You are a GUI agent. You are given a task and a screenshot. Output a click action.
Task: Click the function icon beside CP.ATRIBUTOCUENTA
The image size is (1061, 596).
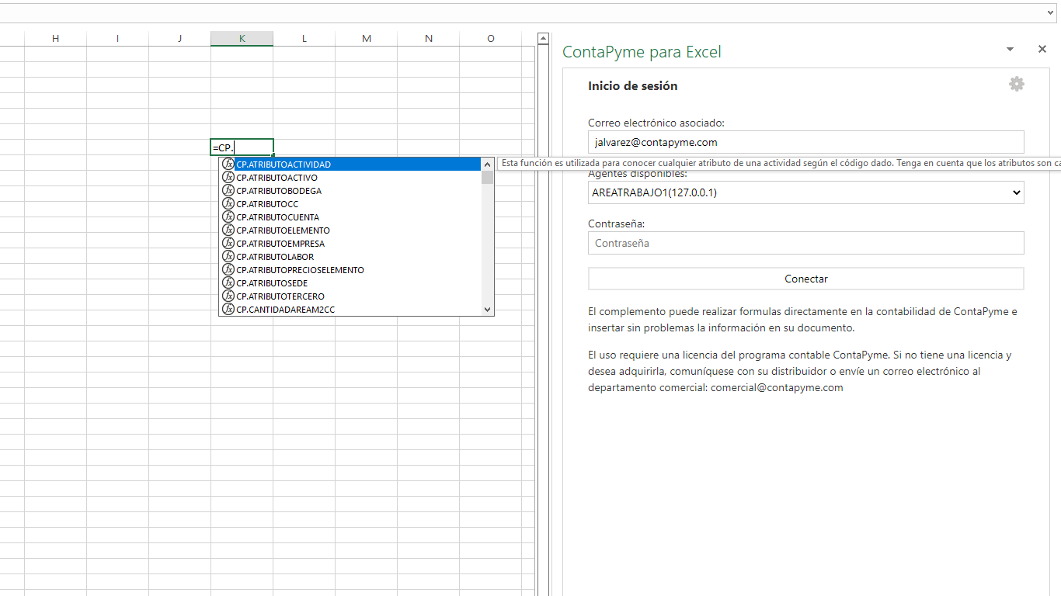point(228,217)
